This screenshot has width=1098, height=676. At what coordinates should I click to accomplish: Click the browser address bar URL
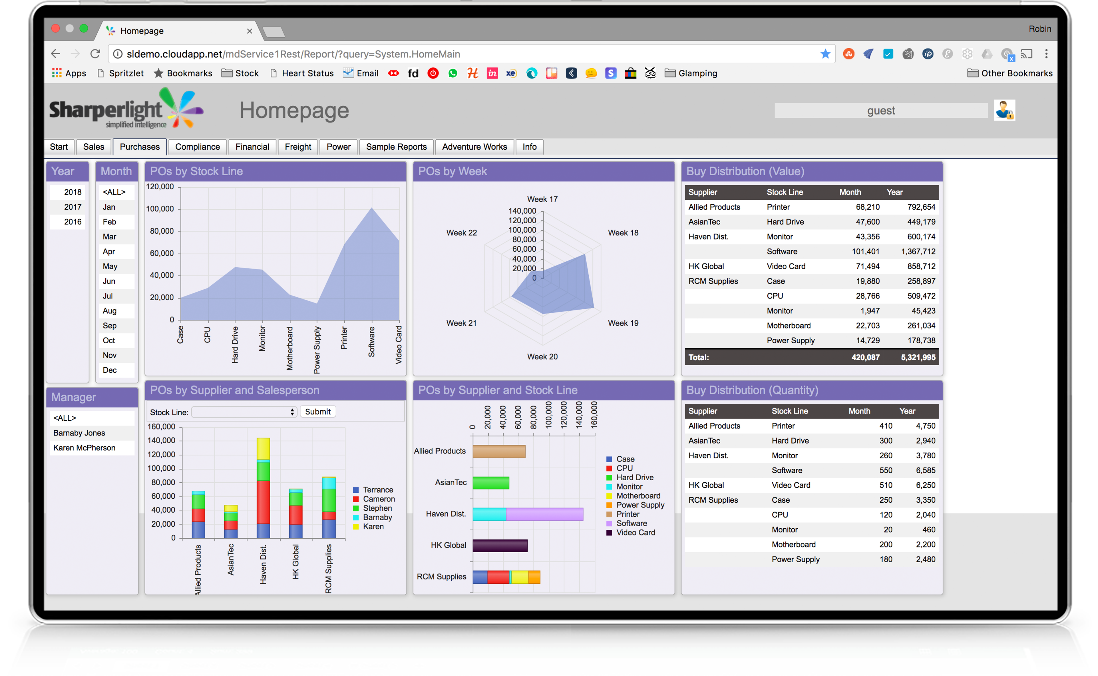coord(293,54)
